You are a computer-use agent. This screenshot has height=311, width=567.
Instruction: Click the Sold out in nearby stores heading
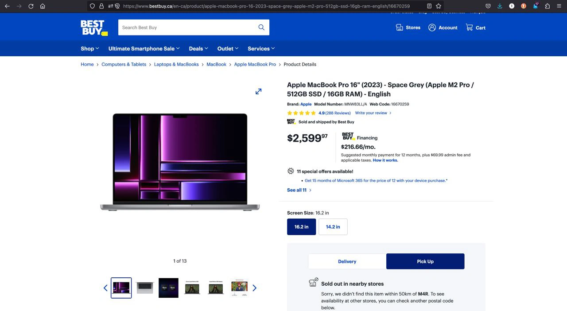click(x=353, y=284)
